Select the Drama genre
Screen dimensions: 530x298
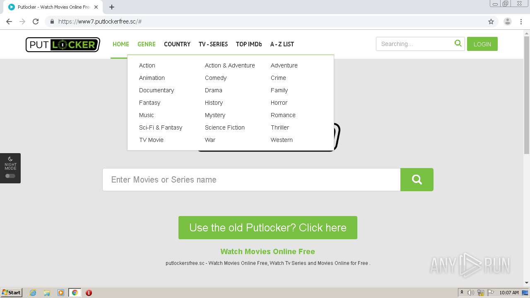click(214, 90)
